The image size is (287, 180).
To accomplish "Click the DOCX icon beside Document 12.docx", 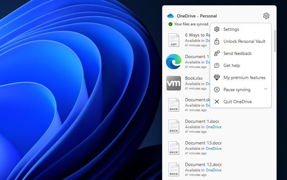I will 174,170.
